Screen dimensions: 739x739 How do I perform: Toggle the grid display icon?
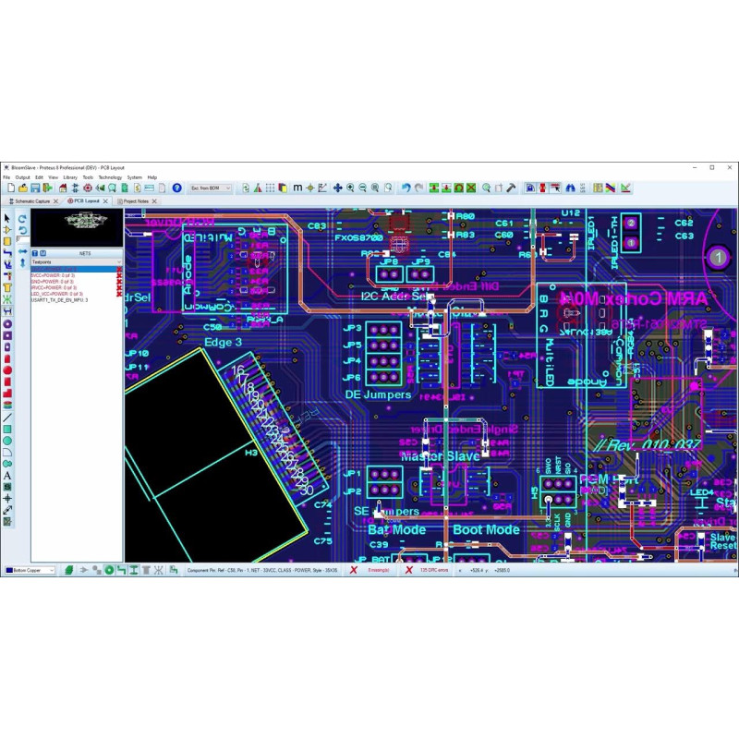270,188
